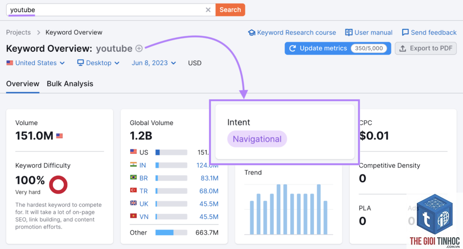Click the graduation cap course icon
Image resolution: width=463 pixels, height=249 pixels.
click(x=251, y=32)
